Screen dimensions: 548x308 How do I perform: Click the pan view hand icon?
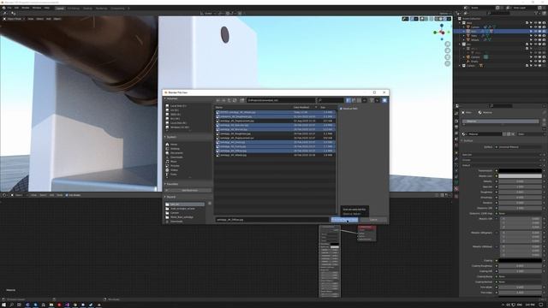point(448,50)
